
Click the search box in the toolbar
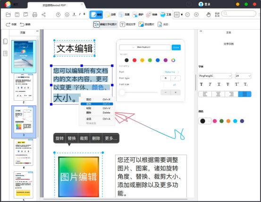tap(239, 14)
